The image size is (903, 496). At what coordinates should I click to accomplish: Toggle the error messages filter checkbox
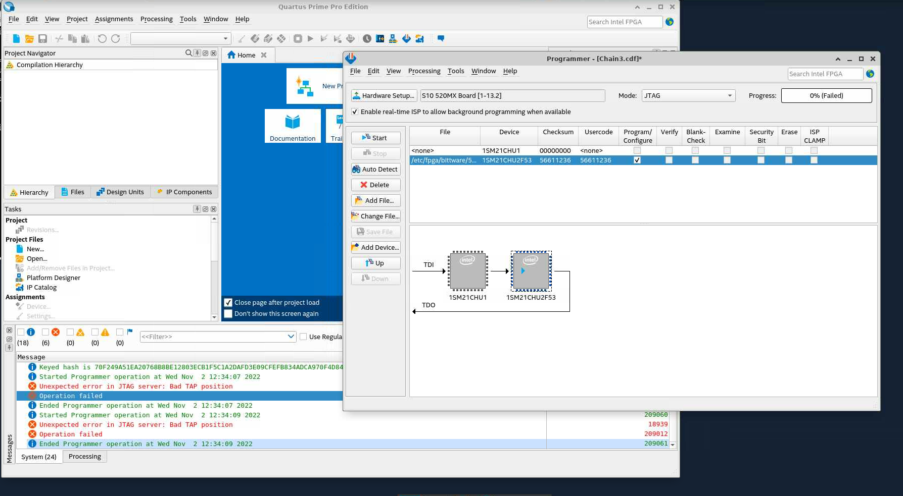click(x=45, y=332)
